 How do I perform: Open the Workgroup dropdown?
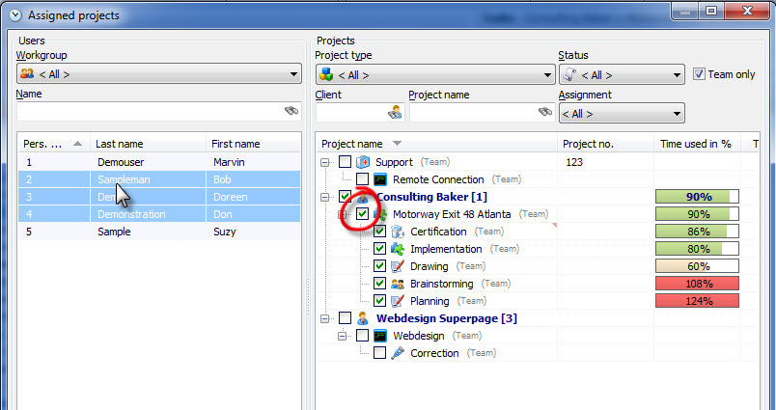click(159, 74)
